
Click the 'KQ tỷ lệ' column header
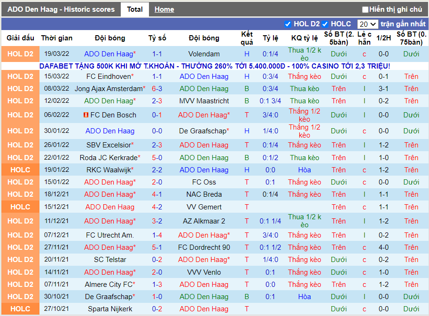(304, 38)
